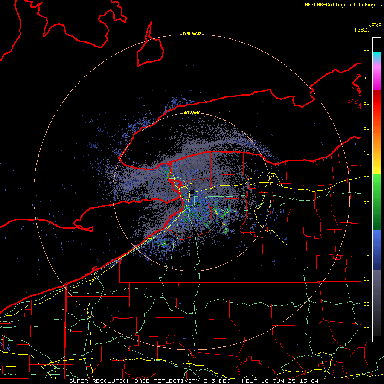Pick the blue segment of the color bar
384x384 pixels.
click(377, 249)
